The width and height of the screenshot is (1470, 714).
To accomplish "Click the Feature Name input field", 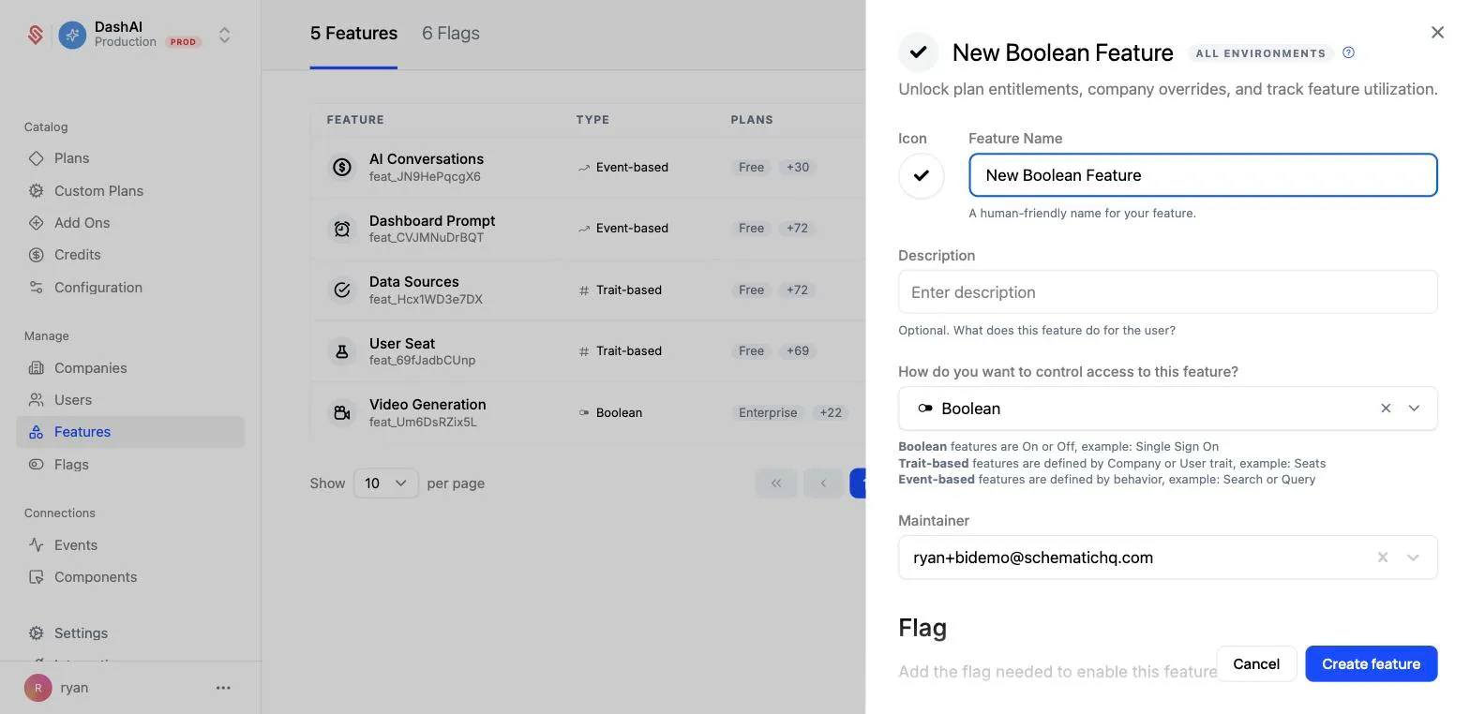I will 1203,175.
